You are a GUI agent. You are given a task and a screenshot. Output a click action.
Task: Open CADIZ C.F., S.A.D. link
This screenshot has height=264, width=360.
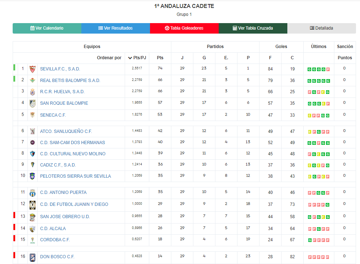pos(58,165)
